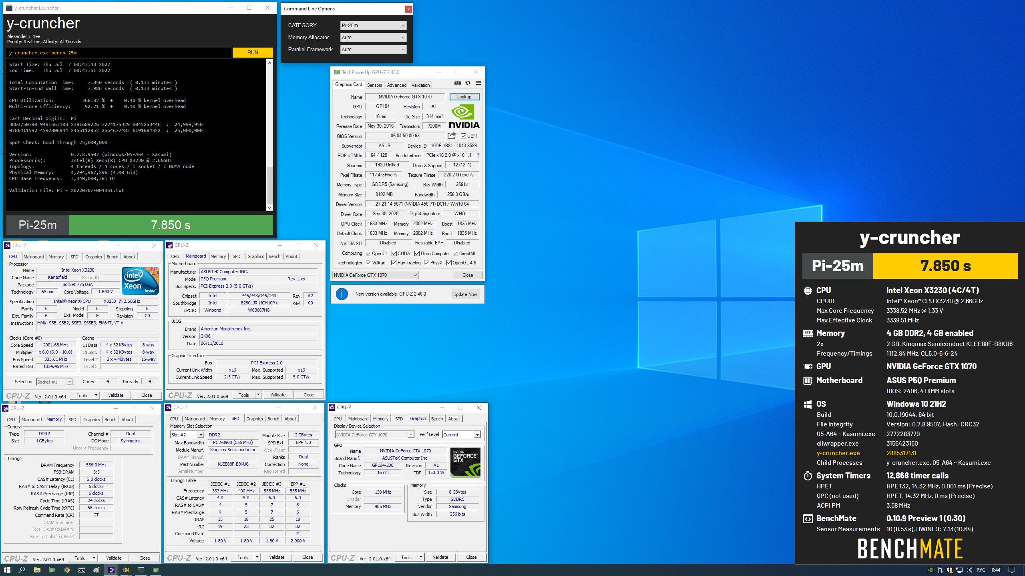Click the safely remove hardware tray icon
This screenshot has height=576, width=1025.
[940, 570]
